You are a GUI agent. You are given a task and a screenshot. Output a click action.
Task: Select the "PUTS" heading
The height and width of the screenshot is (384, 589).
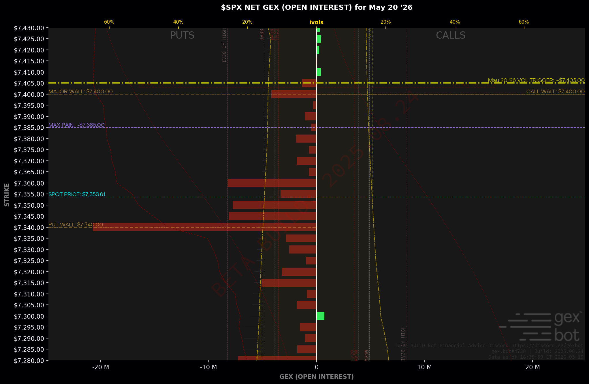click(182, 35)
